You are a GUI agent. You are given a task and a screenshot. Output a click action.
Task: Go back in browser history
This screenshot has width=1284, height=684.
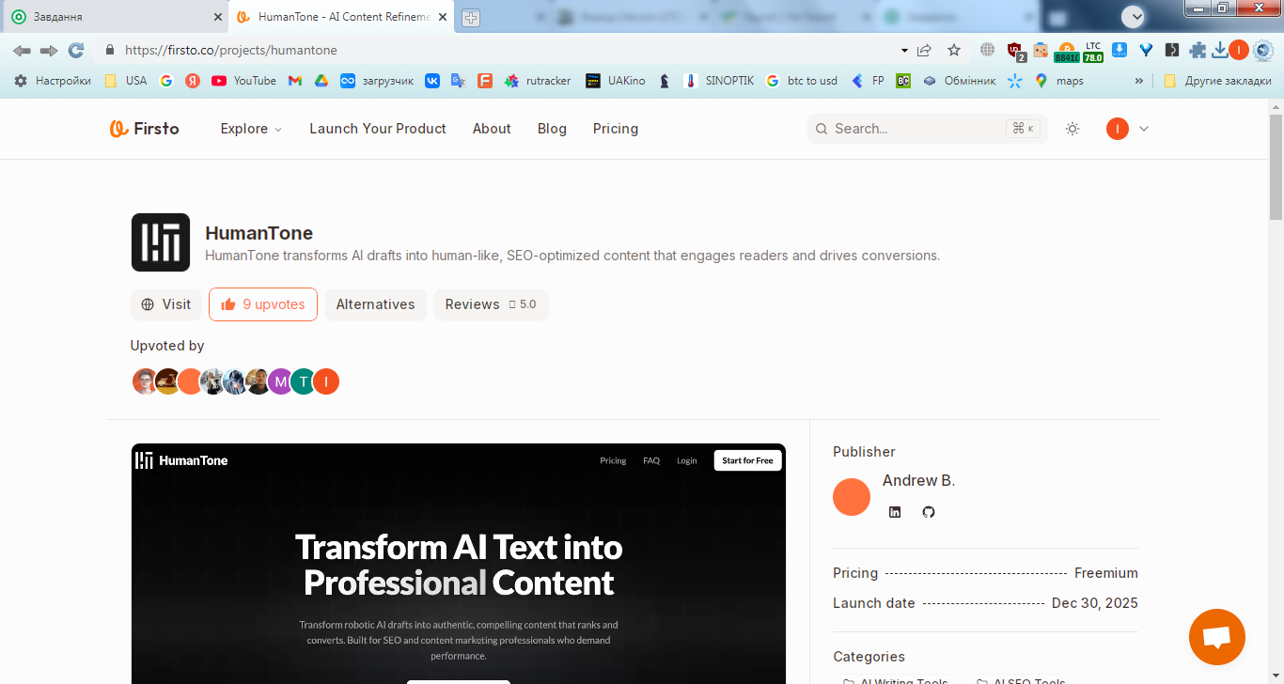click(22, 50)
